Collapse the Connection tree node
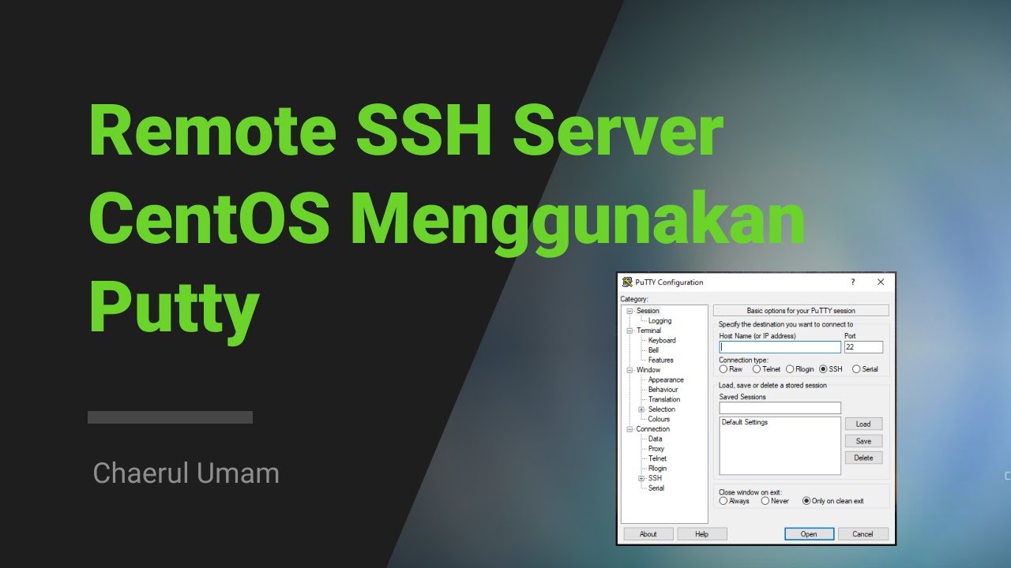 pyautogui.click(x=630, y=429)
